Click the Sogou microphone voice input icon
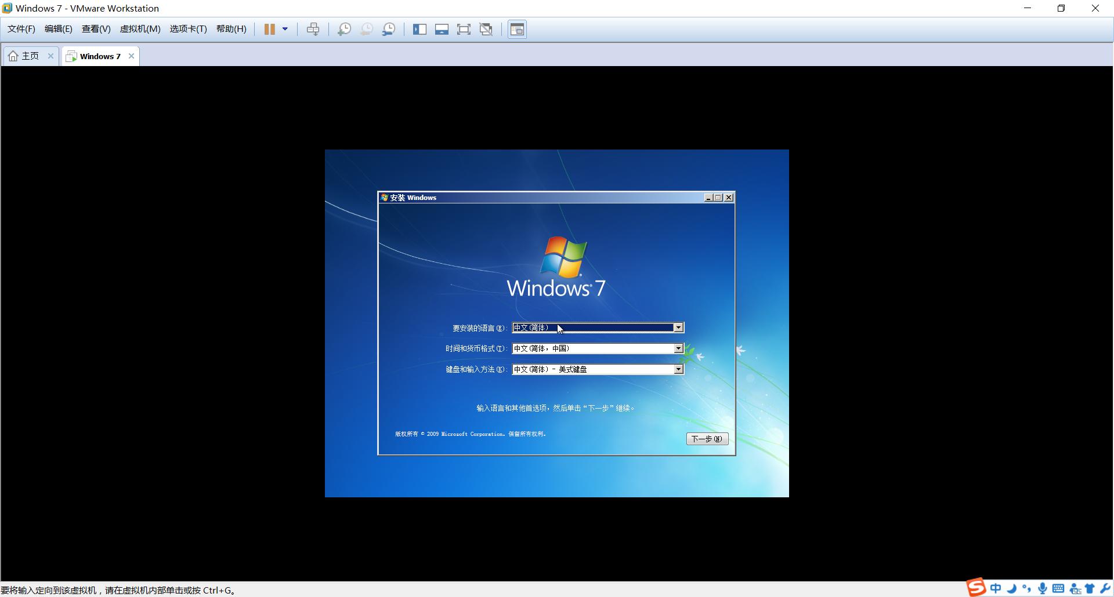The image size is (1114, 597). point(1043,589)
